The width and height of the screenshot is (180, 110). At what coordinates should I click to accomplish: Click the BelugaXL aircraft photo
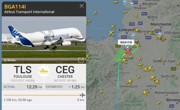(x=44, y=40)
